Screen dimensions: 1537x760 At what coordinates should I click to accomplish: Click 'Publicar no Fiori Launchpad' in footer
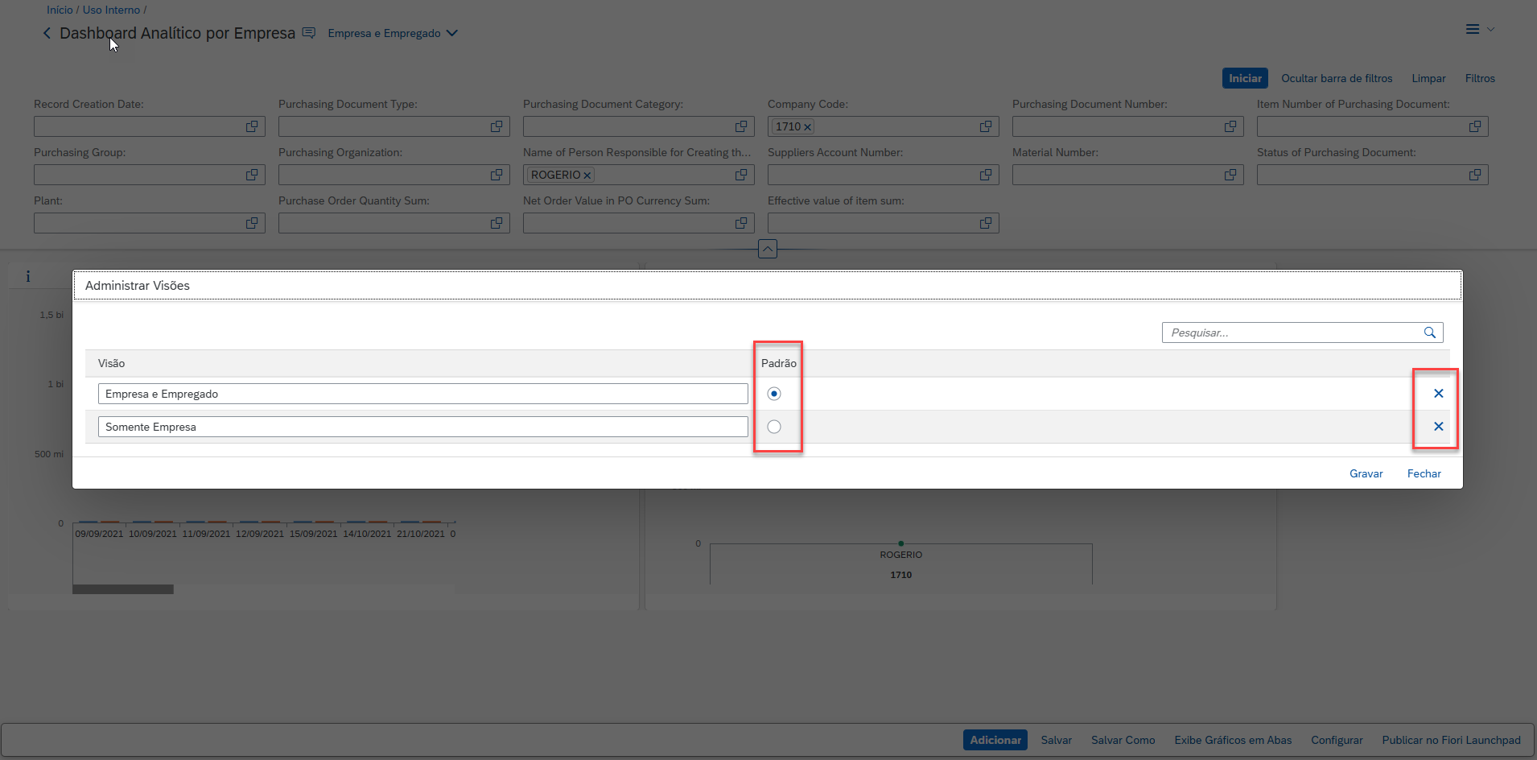coord(1451,740)
